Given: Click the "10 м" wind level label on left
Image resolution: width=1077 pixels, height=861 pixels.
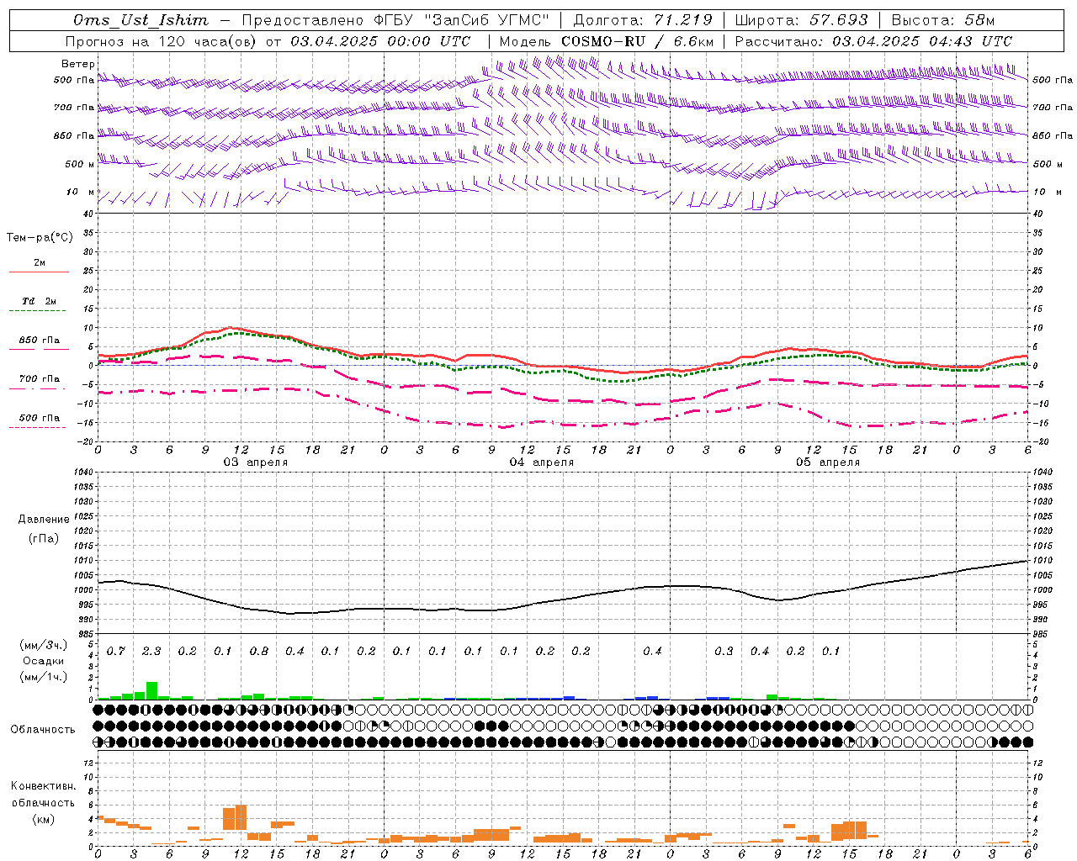Looking at the screenshot, I should pyautogui.click(x=81, y=192).
